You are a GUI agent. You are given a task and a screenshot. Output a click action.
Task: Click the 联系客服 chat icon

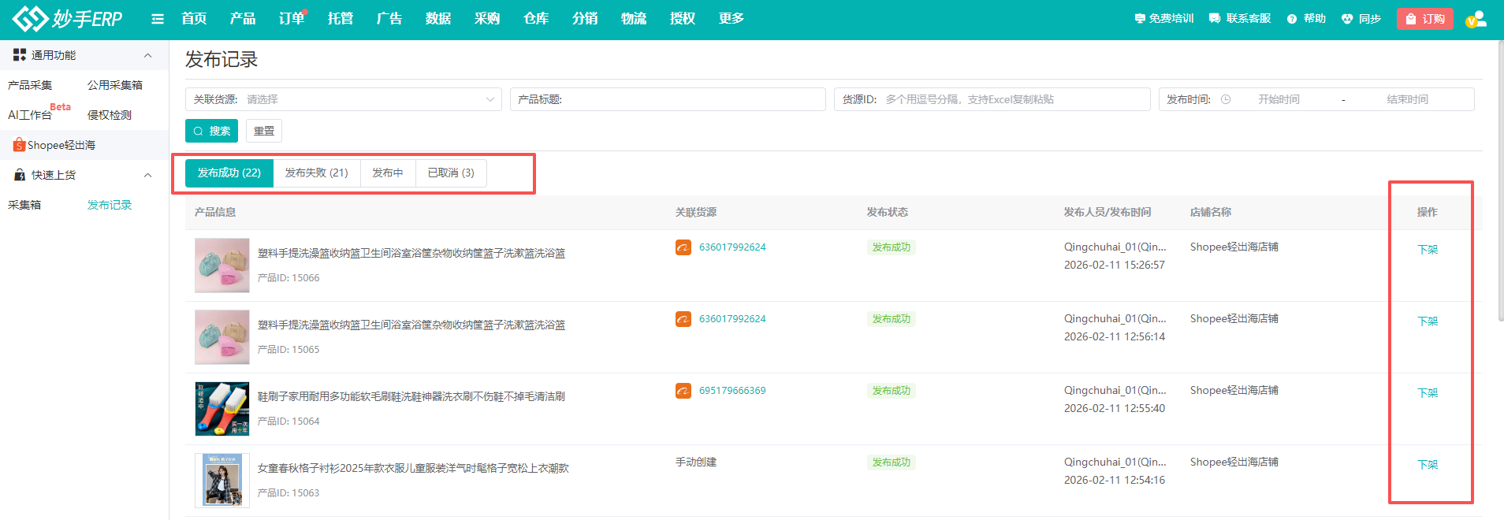point(1215,19)
